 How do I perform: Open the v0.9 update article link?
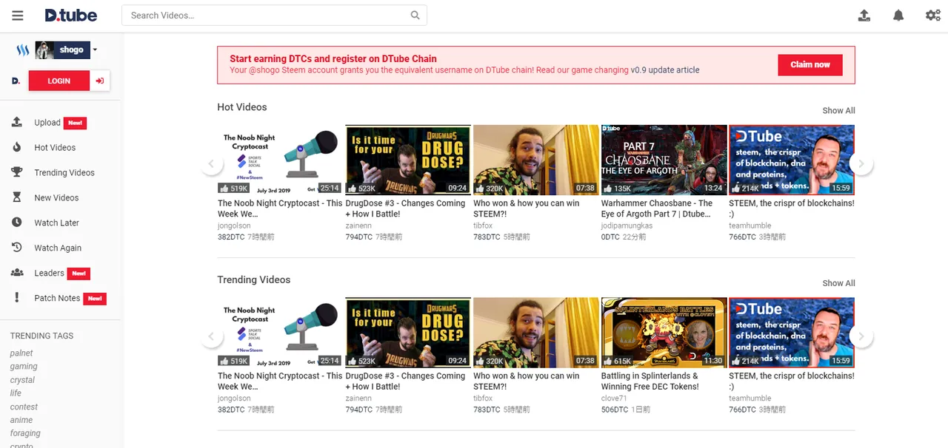click(665, 70)
